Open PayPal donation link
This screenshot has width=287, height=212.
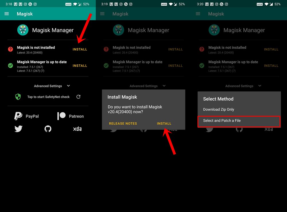26,116
